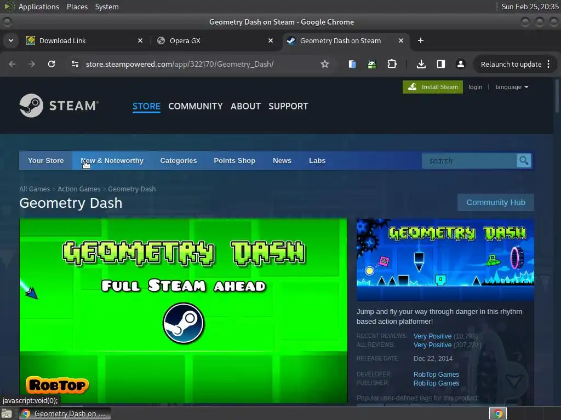Select the Geometry Dash taskbar window button

(x=65, y=413)
